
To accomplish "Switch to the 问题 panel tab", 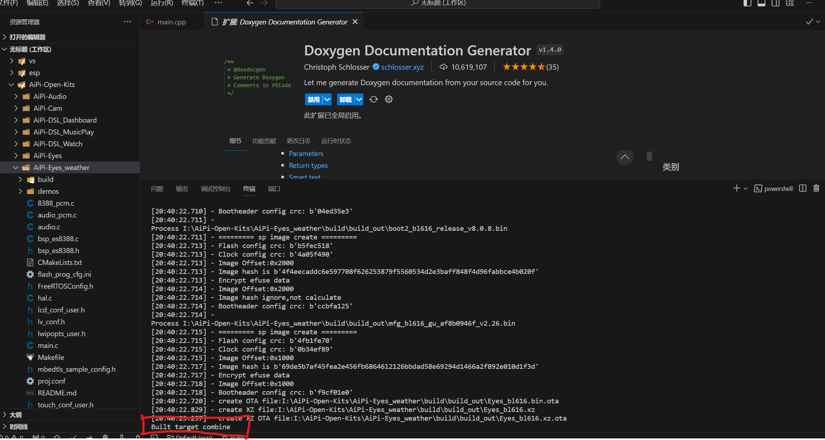I will coord(157,189).
